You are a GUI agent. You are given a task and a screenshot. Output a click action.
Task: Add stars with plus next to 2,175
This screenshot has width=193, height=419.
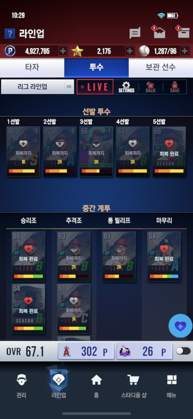pyautogui.click(x=130, y=51)
